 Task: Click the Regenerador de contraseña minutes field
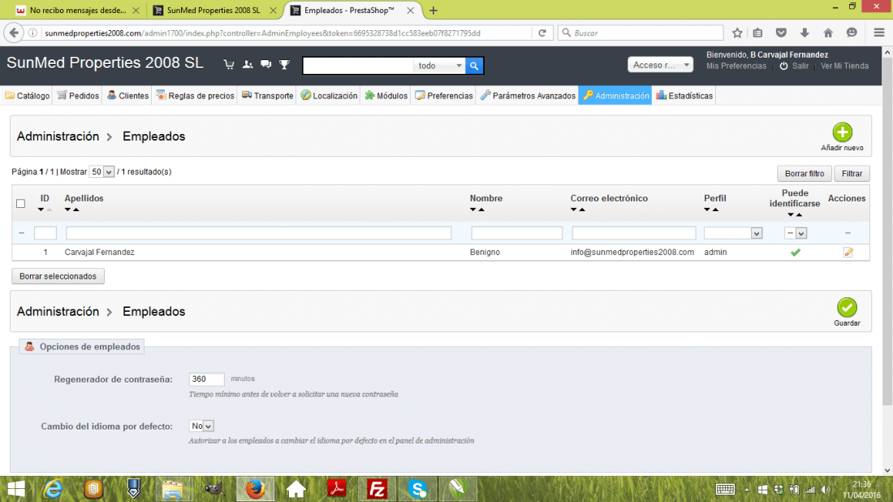click(206, 379)
